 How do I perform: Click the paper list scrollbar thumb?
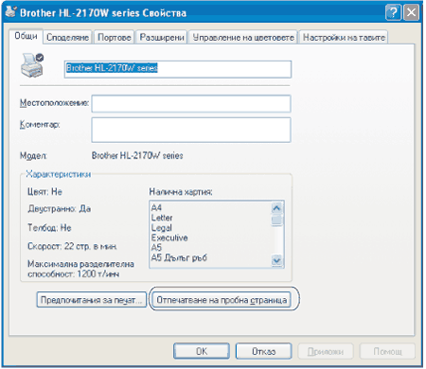(x=276, y=220)
